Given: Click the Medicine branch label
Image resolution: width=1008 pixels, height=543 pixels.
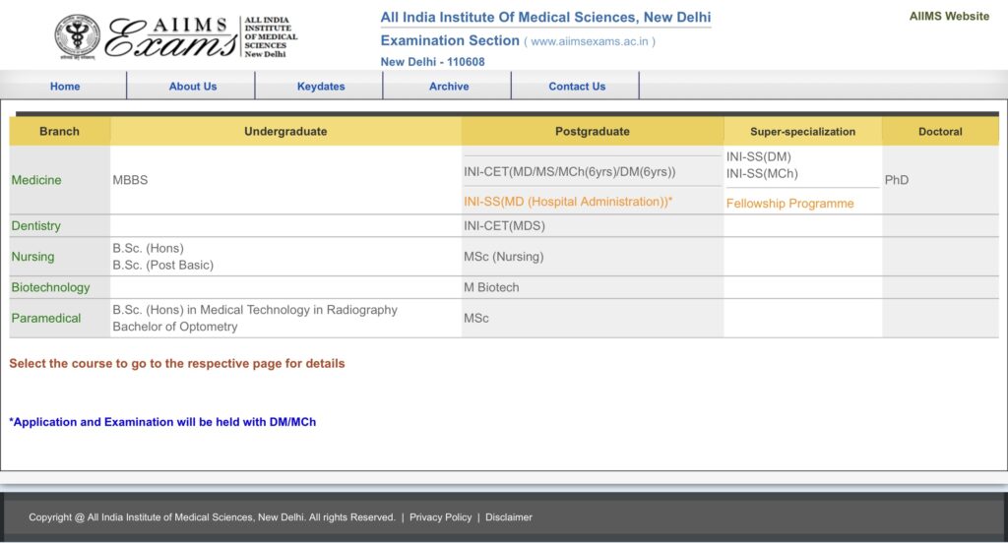Looking at the screenshot, I should [x=36, y=180].
